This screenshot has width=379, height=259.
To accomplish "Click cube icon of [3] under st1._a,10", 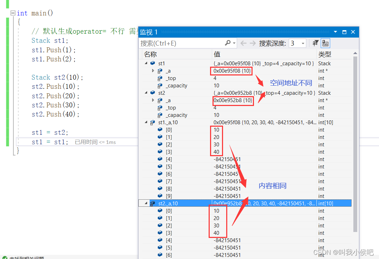I will (160, 152).
